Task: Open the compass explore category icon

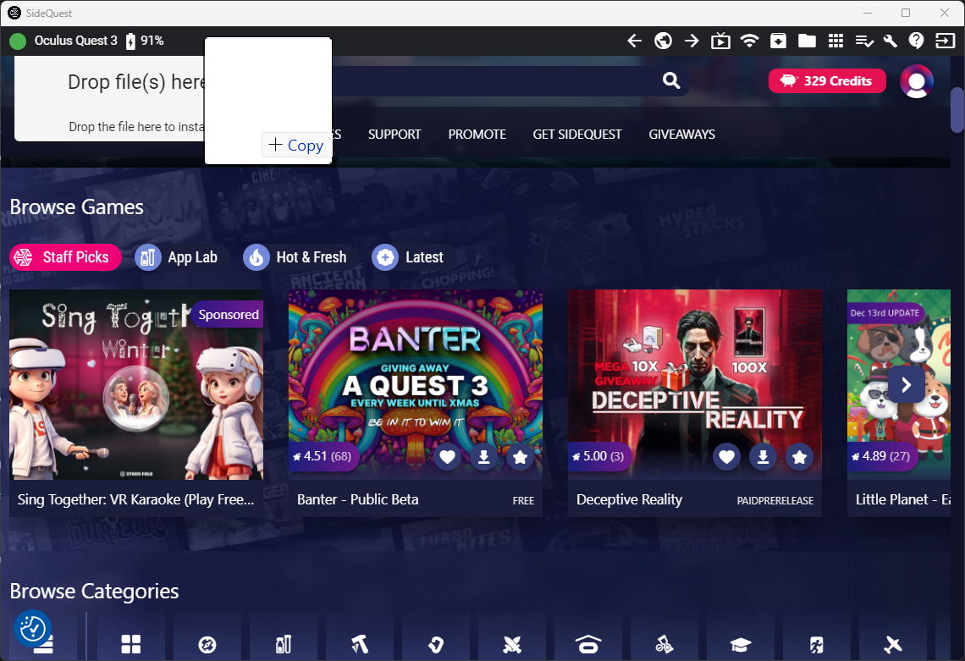Action: [207, 644]
